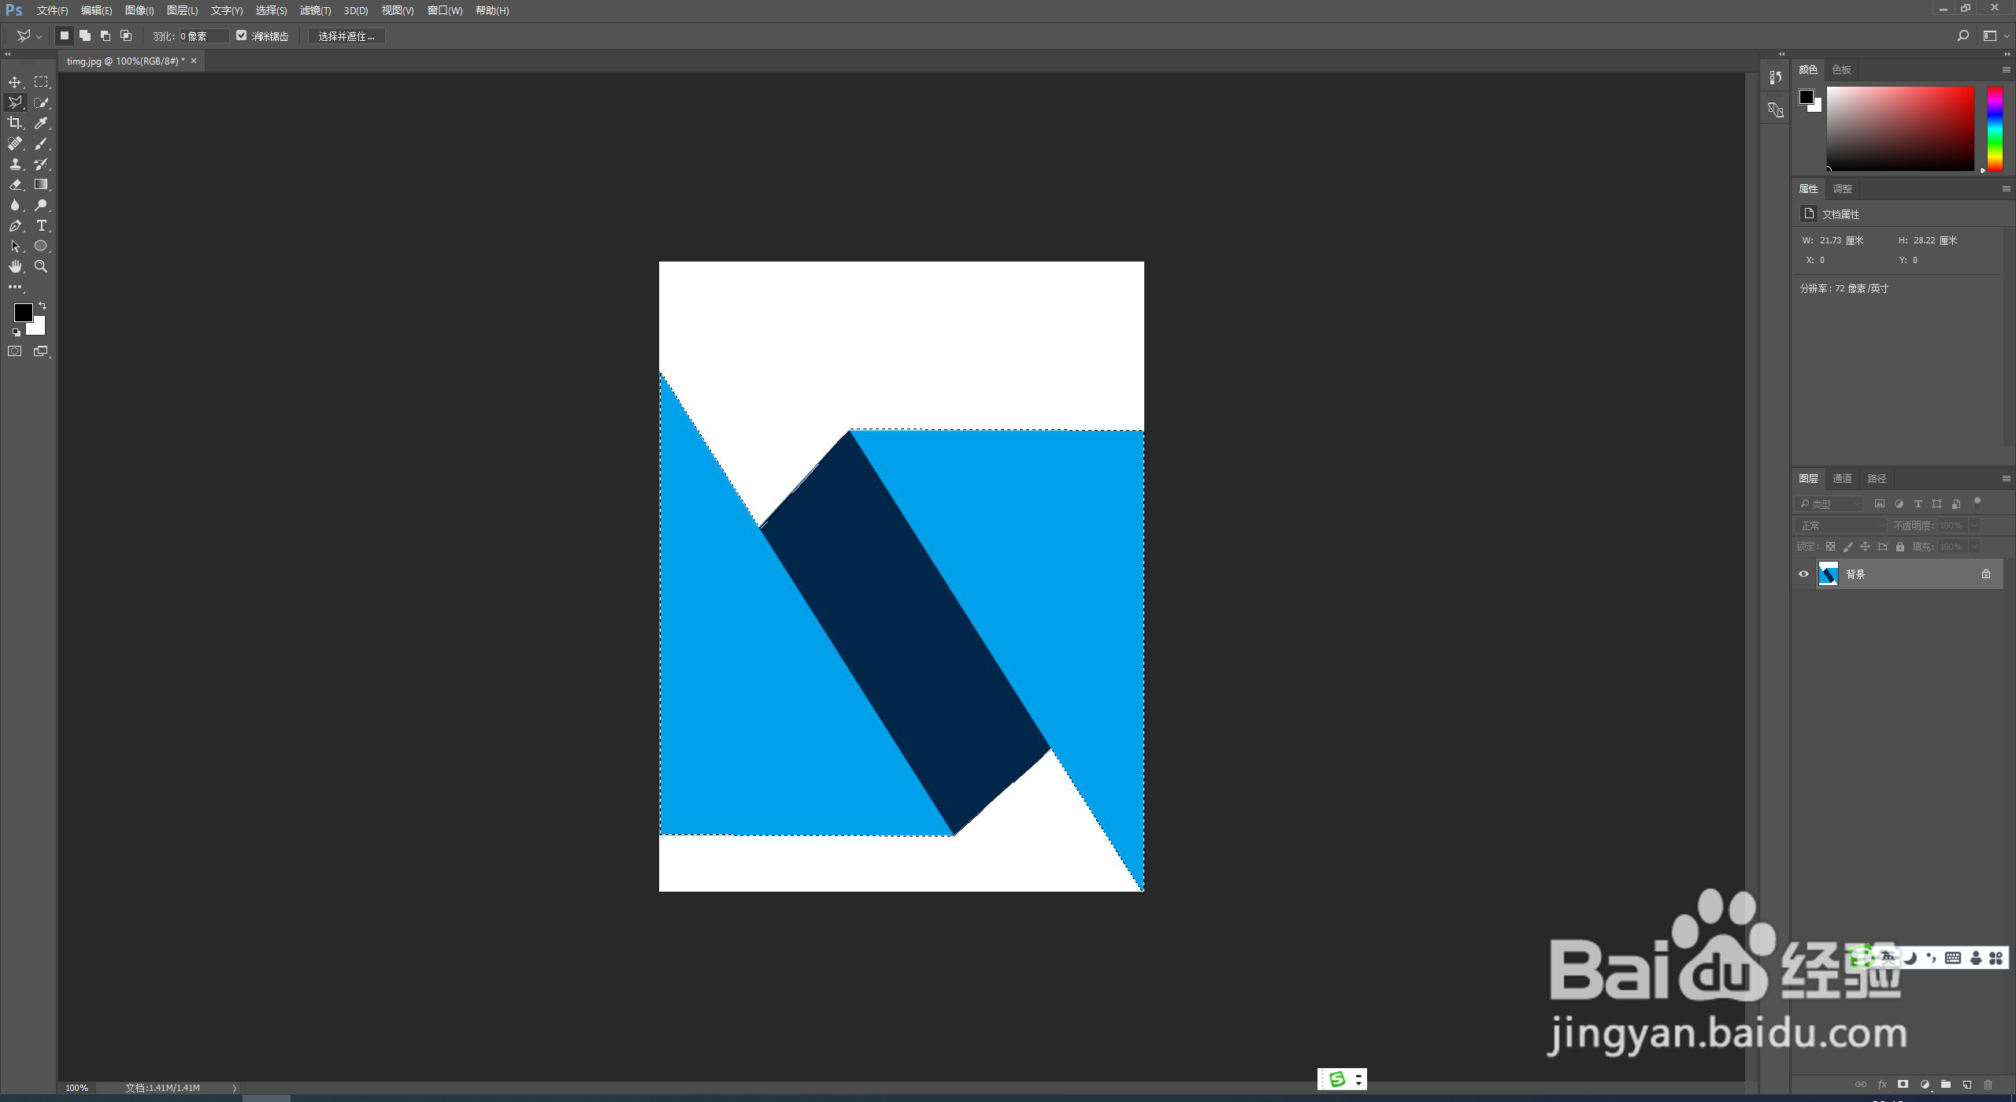The width and height of the screenshot is (2016, 1102).
Task: Open the Properties panel flyout menu
Action: coord(2006,188)
